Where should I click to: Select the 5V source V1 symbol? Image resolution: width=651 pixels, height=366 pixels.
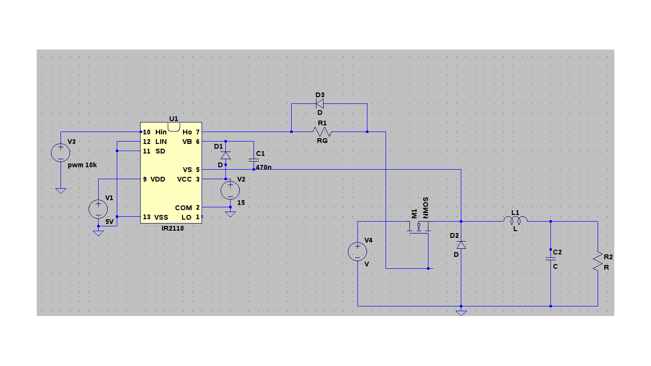(98, 208)
